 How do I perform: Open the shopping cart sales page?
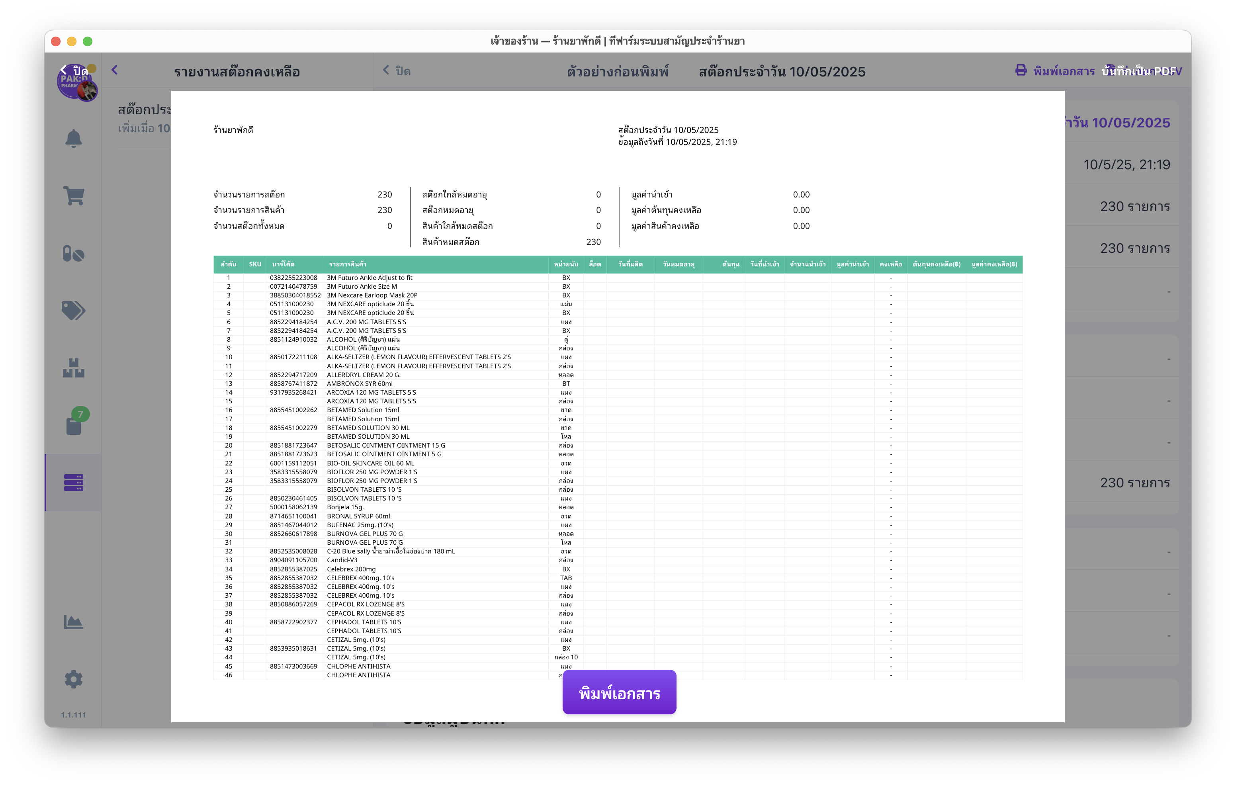coord(73,196)
